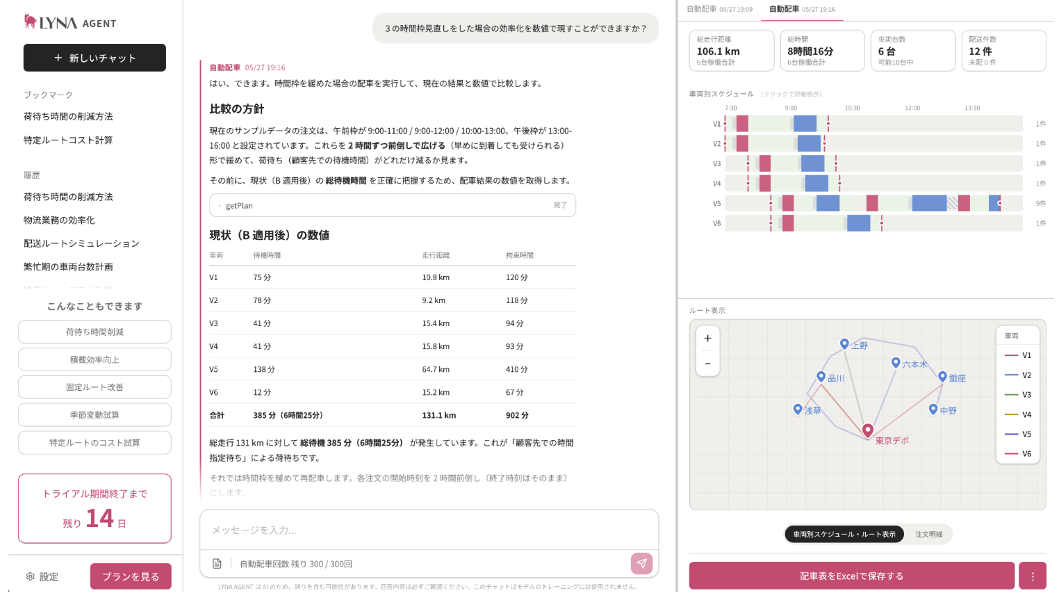This screenshot has width=1059, height=600.
Task: Click the 東京デポ red map pin
Action: 868,430
